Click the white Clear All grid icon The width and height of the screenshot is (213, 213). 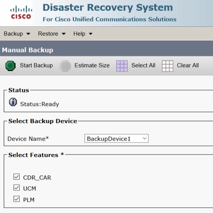click(x=168, y=66)
